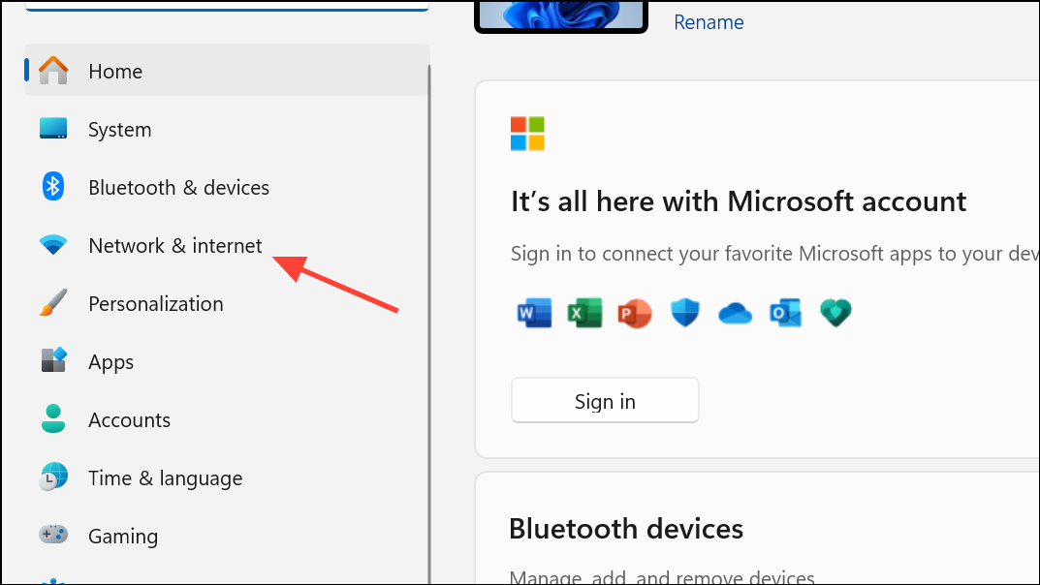This screenshot has height=585, width=1040.
Task: Click the Word app icon
Action: point(534,313)
